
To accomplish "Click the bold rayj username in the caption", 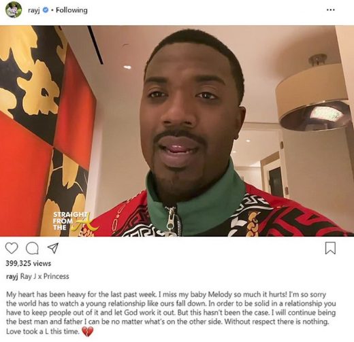I will tap(12, 277).
